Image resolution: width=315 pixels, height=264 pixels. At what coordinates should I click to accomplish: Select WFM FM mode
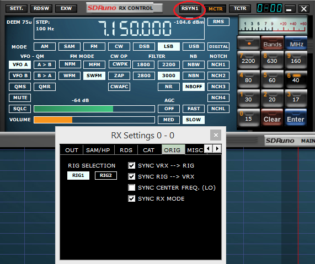point(70,76)
